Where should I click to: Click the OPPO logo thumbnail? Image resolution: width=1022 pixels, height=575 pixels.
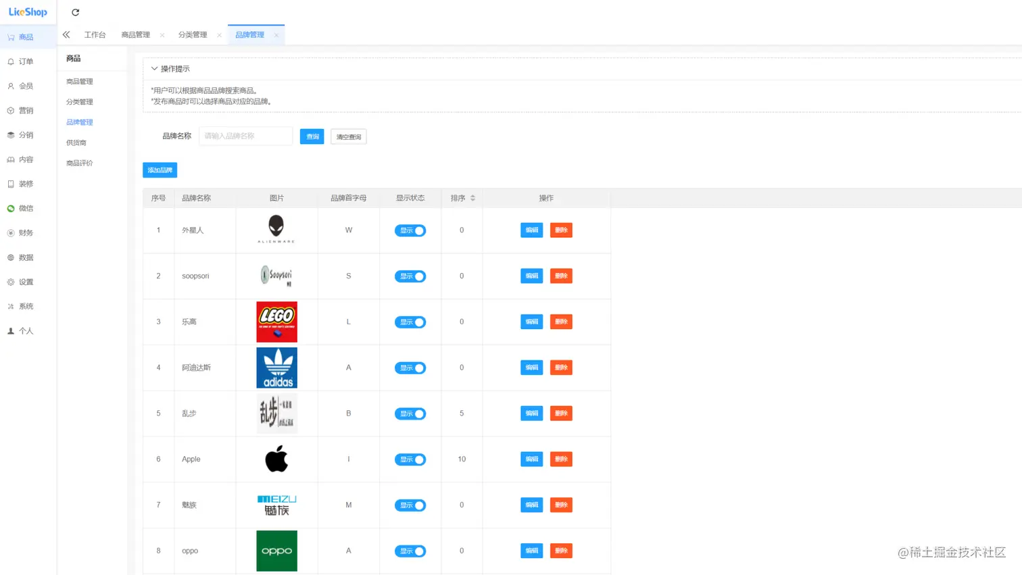pyautogui.click(x=277, y=551)
